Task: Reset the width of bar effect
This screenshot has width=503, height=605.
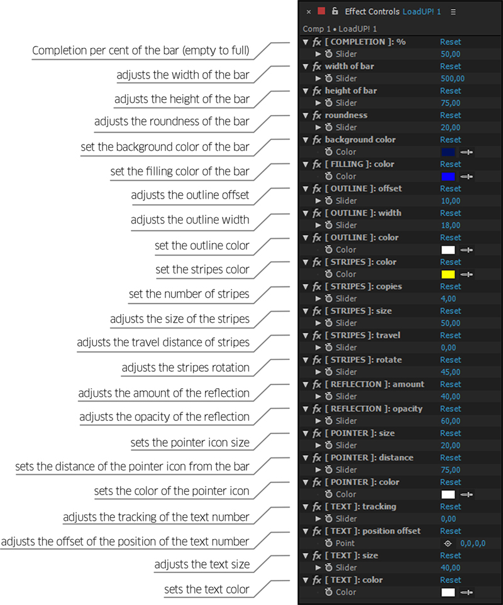Action: (x=451, y=67)
